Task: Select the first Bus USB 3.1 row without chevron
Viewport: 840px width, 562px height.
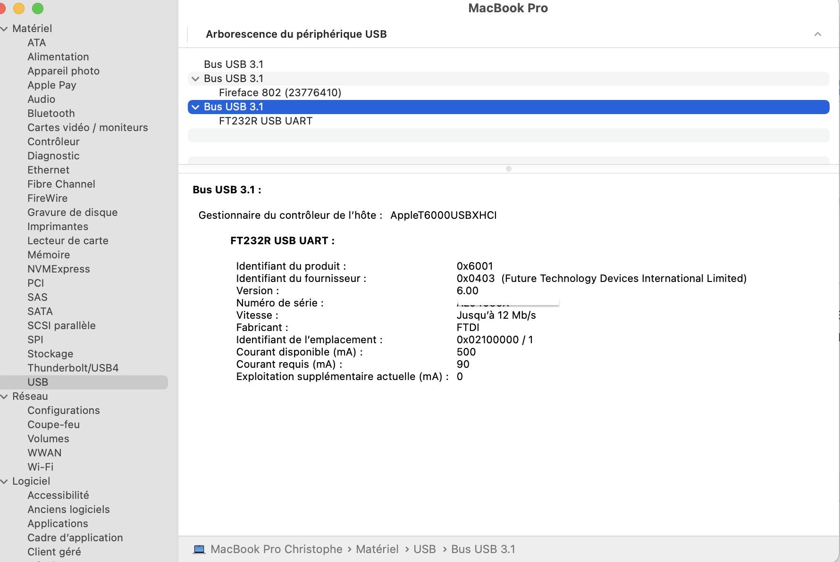Action: (509, 65)
